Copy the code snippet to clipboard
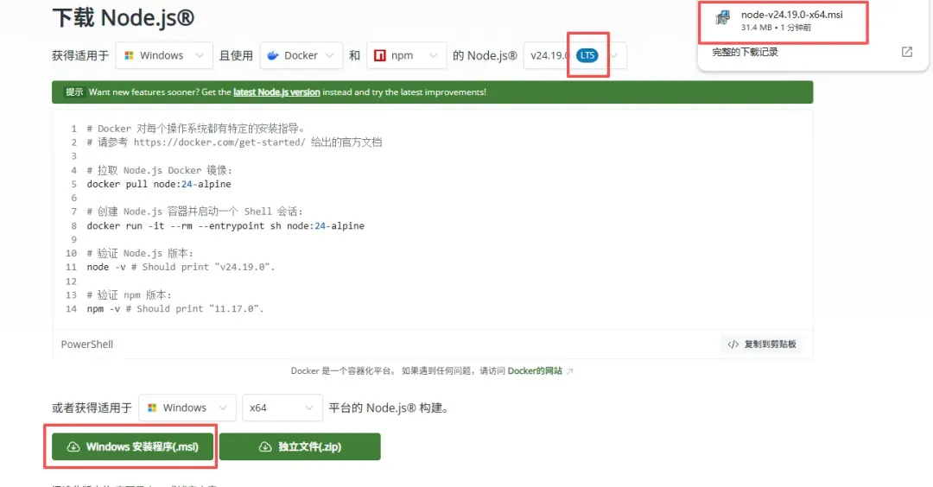Image resolution: width=933 pixels, height=487 pixels. [x=762, y=345]
